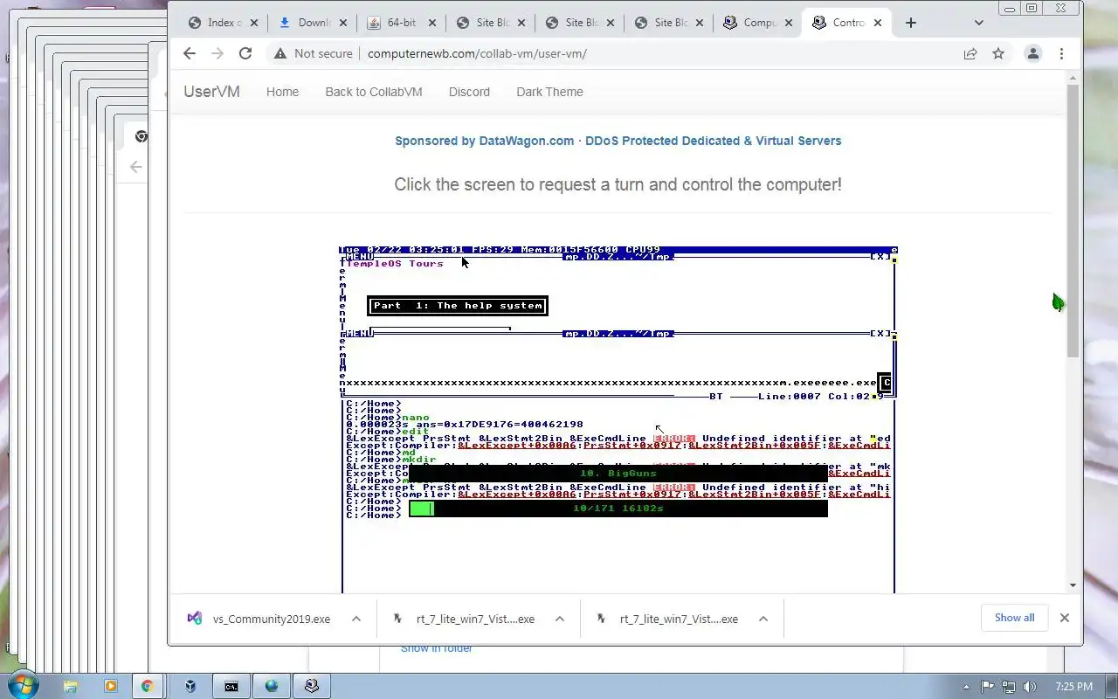Open the Discord nav link
Screen dimensions: 1118x699
(469, 92)
